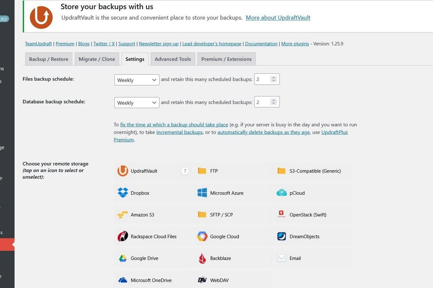Open the Advanced Tools tab
433x288 pixels.
(172, 59)
